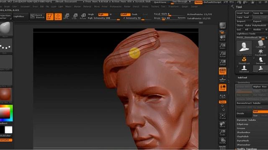
Task: Open the Zplugin menu
Action: click(x=185, y=7)
